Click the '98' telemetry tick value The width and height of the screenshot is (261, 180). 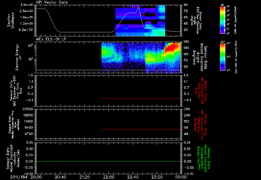[x=186, y=128]
